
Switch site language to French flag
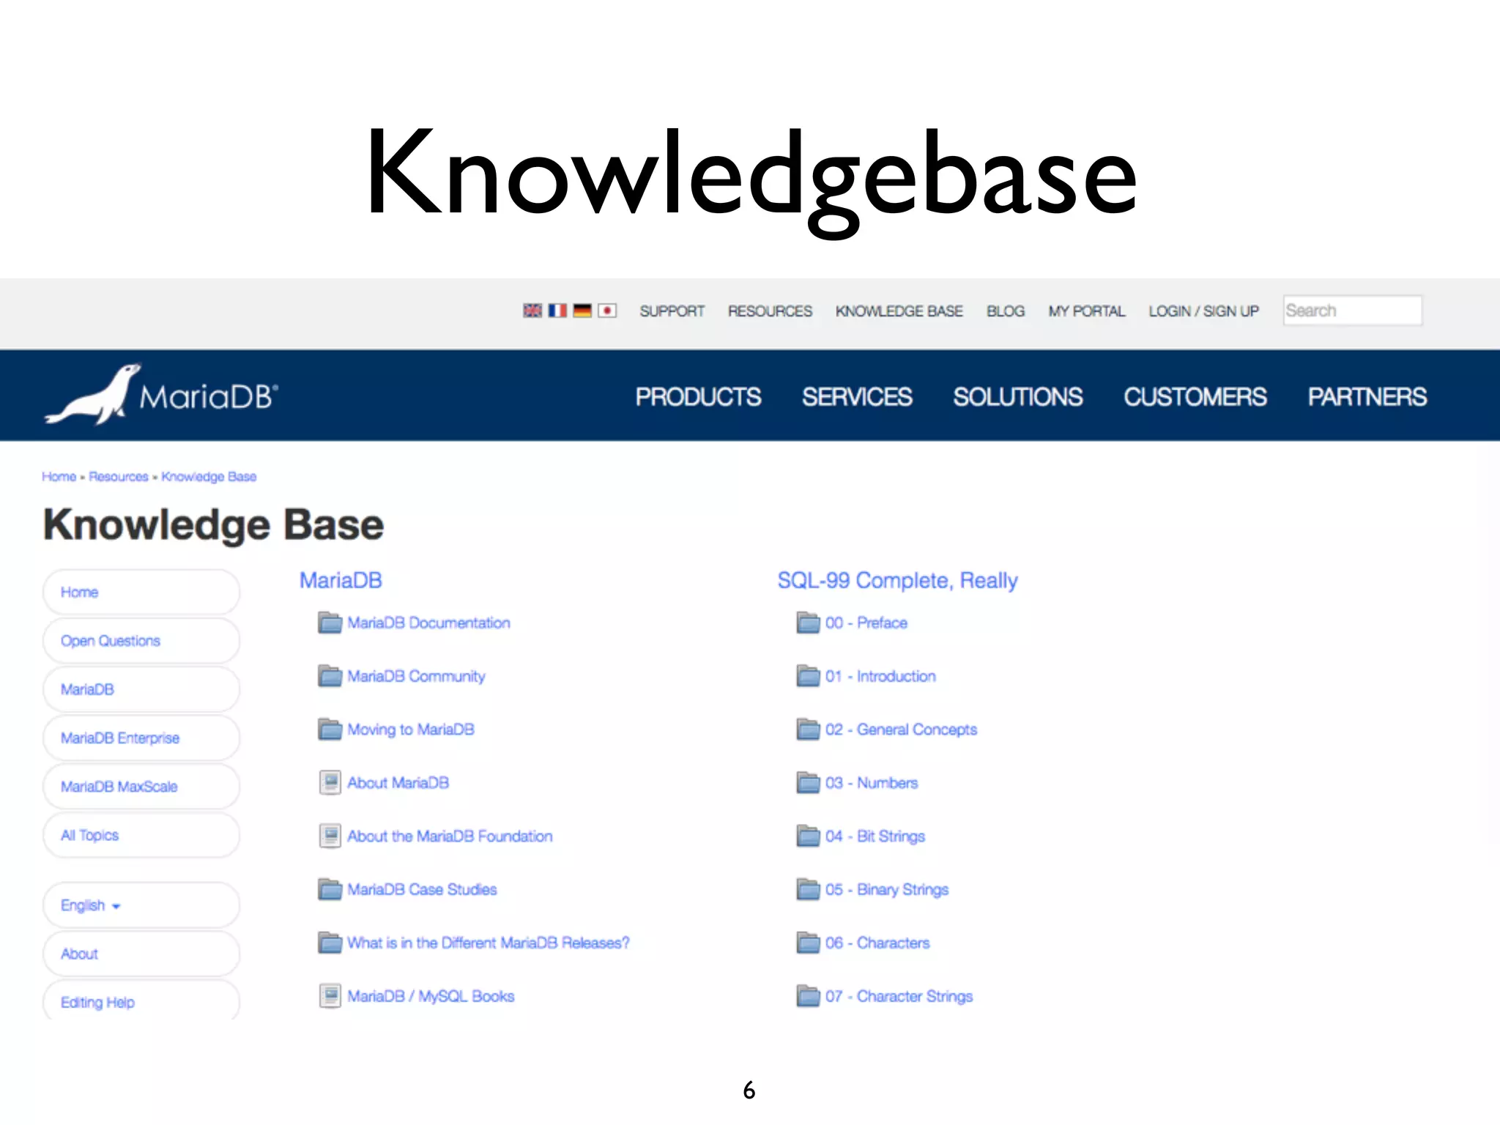click(557, 311)
